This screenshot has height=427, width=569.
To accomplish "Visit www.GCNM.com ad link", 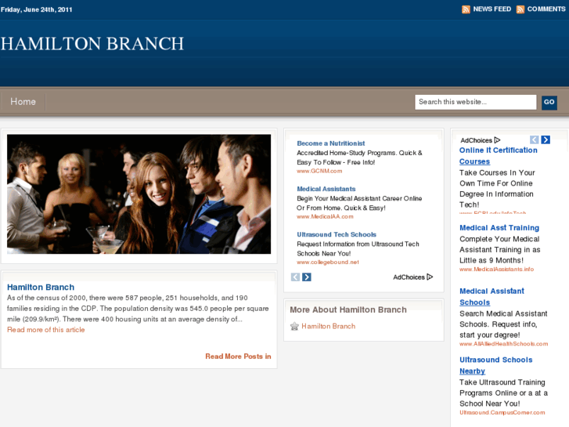I will [x=319, y=171].
